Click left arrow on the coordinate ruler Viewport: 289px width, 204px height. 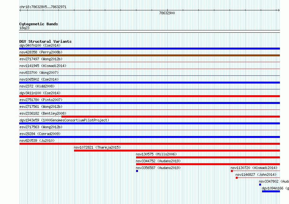point(20,10)
